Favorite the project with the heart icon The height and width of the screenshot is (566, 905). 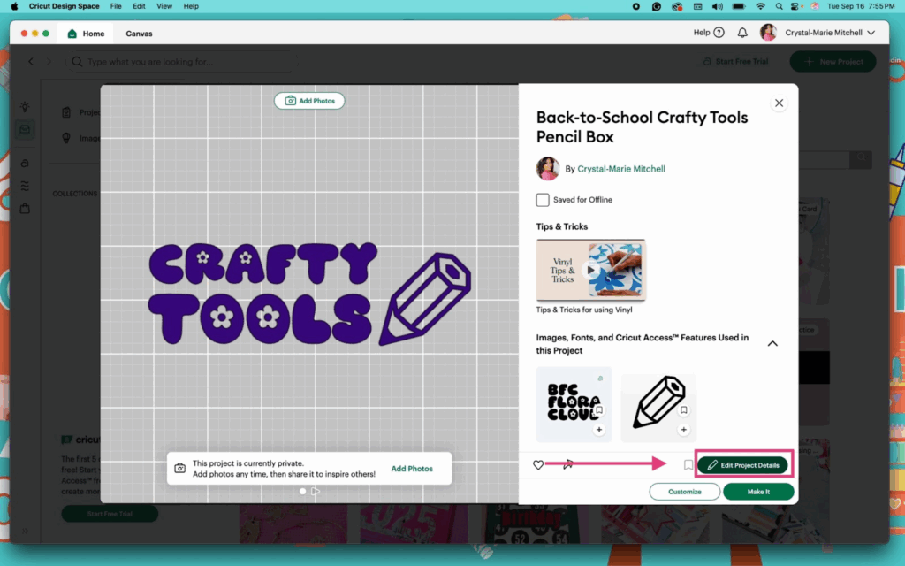pyautogui.click(x=538, y=465)
